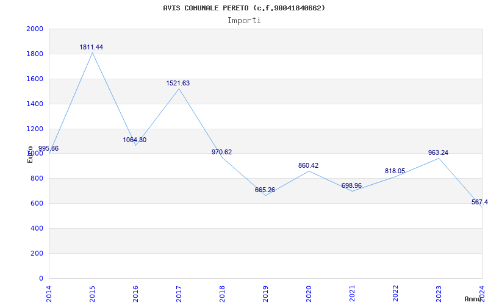
Task: Click the 963.24 data point label
Action: [438, 153]
